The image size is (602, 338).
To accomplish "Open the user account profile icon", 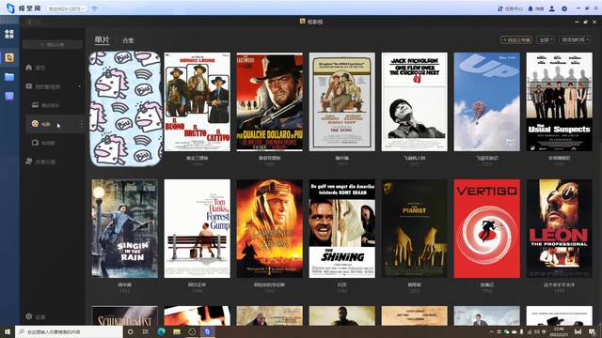I will (x=552, y=8).
